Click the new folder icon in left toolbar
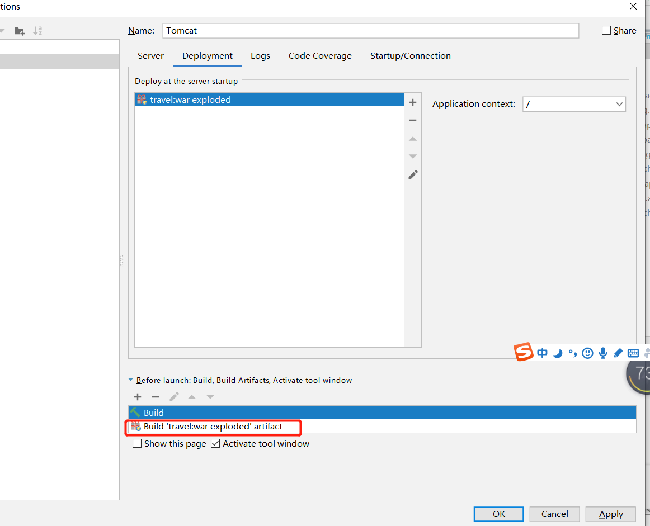Image resolution: width=650 pixels, height=526 pixels. pos(20,31)
